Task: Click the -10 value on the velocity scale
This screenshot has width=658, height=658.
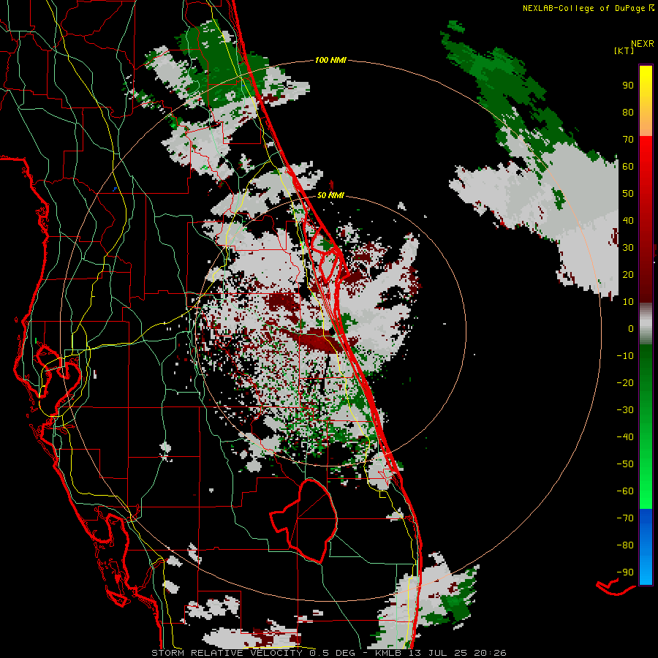Action: click(625, 356)
